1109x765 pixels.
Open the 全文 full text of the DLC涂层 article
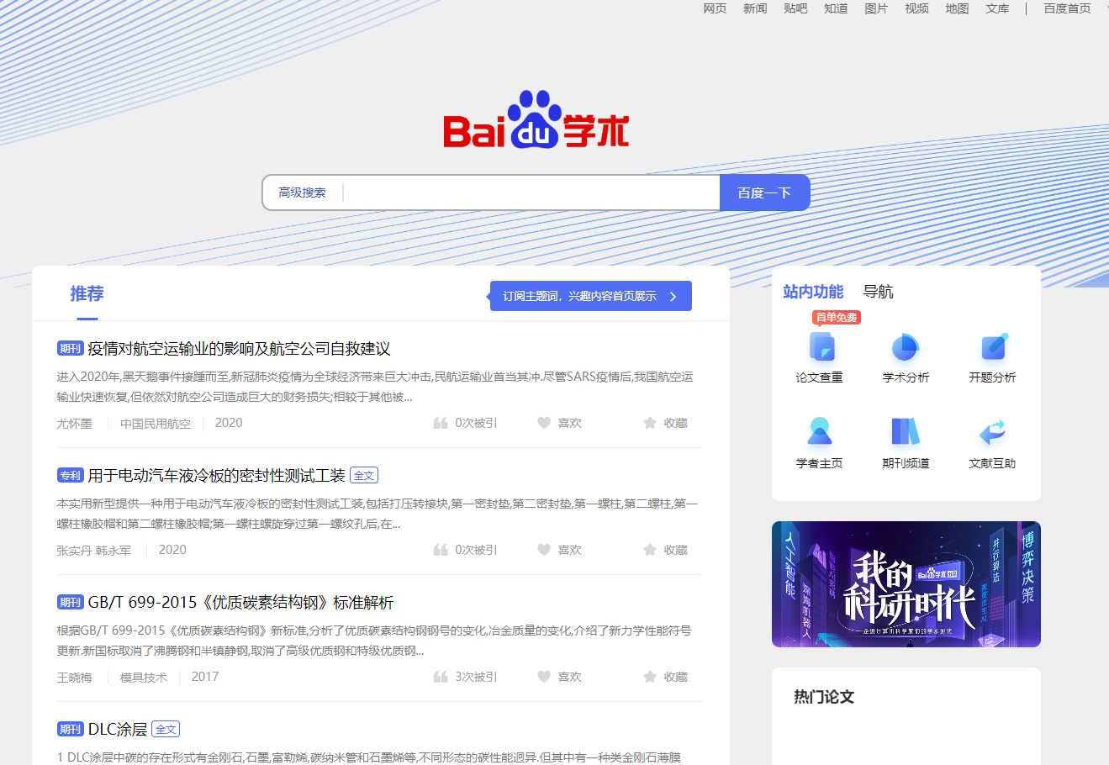pos(165,729)
